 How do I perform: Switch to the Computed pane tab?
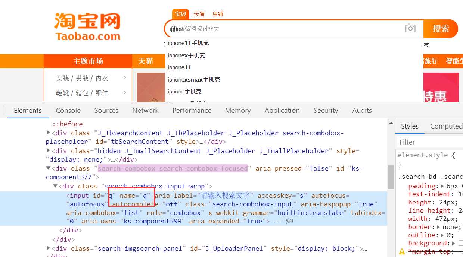446,126
